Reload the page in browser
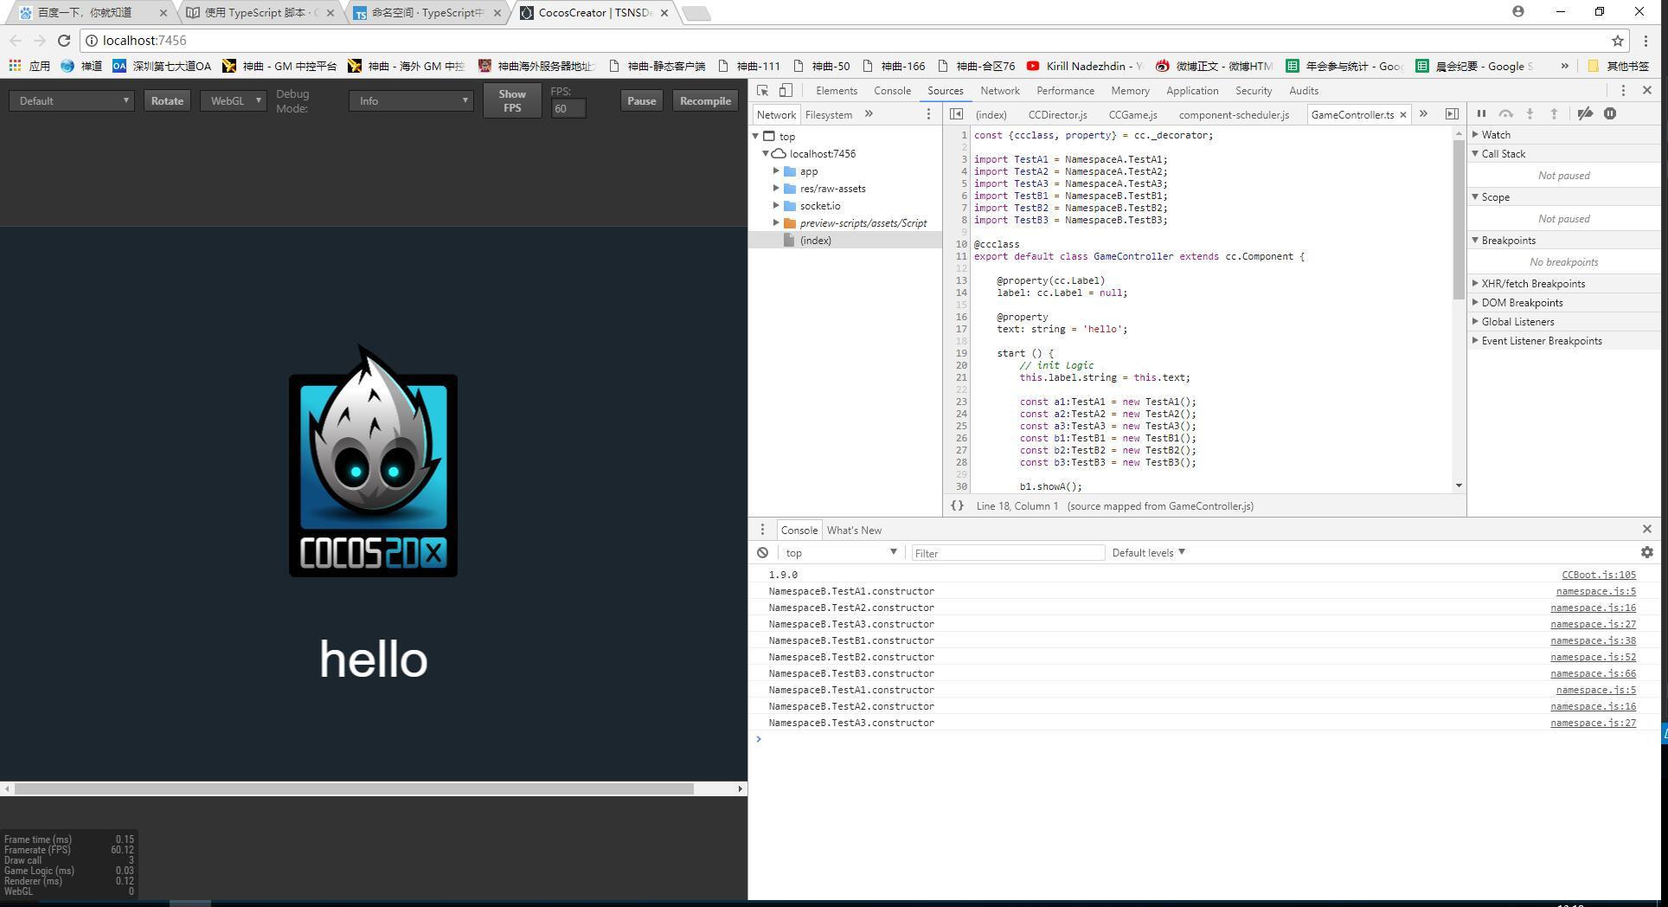Image resolution: width=1668 pixels, height=907 pixels. (63, 41)
